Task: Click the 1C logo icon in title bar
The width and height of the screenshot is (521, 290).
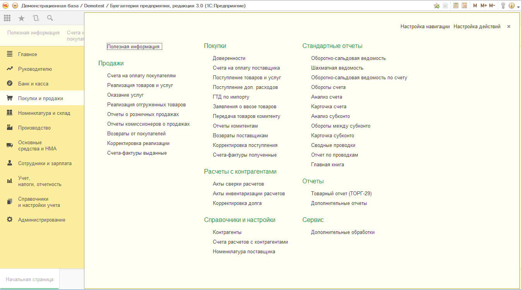Action: (x=6, y=5)
